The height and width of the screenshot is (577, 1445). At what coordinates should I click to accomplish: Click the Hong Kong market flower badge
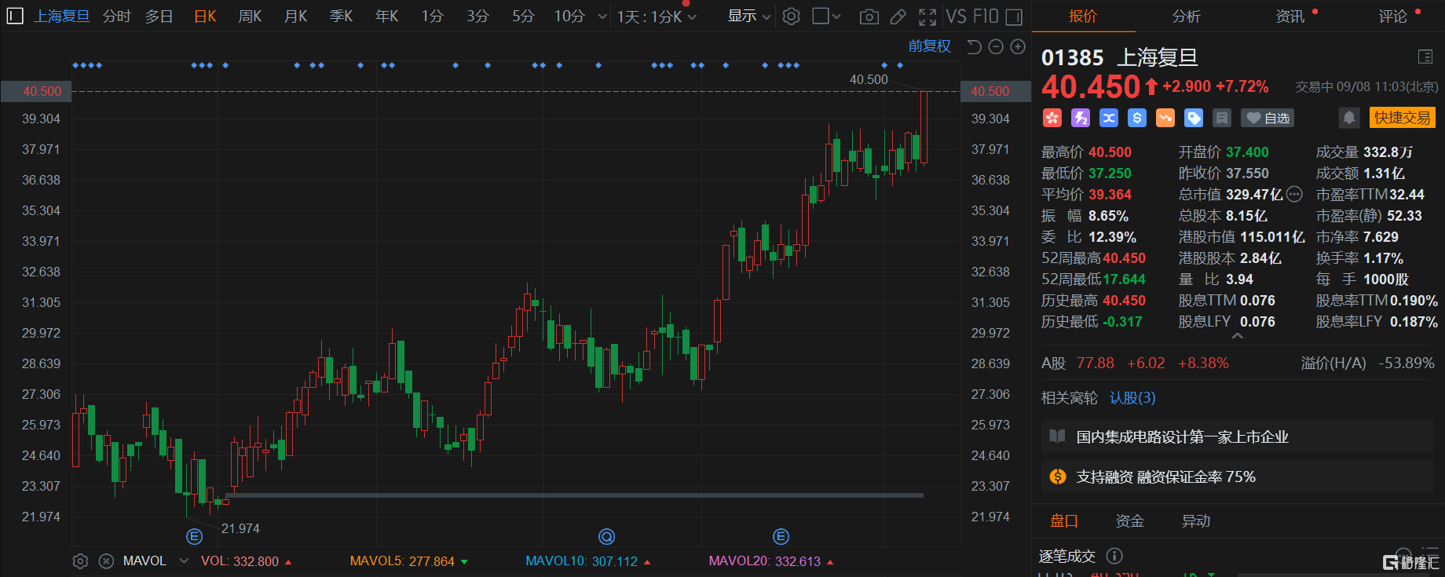click(1052, 118)
